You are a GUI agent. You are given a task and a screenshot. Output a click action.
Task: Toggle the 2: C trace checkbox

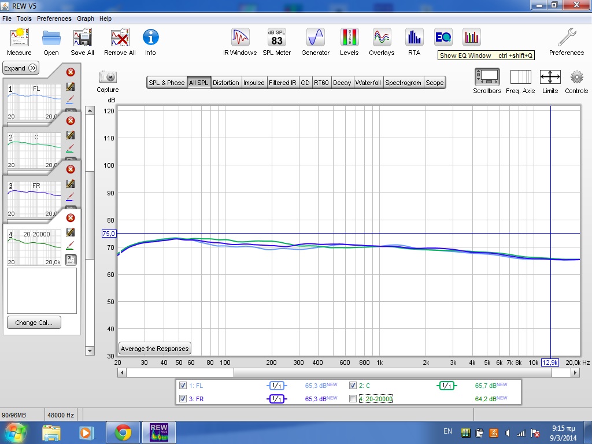[353, 386]
